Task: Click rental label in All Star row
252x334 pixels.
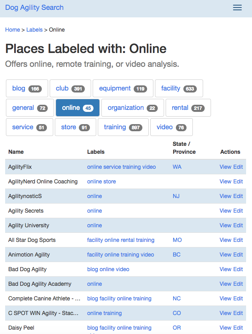Action: coord(128,240)
